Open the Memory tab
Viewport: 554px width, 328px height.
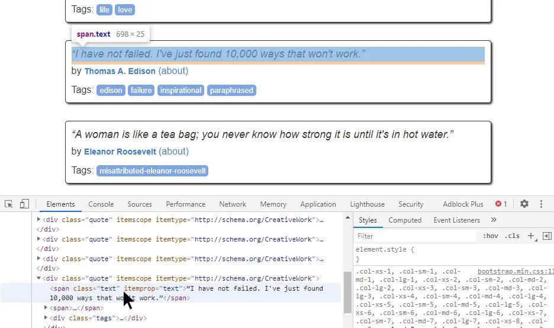[x=273, y=204]
